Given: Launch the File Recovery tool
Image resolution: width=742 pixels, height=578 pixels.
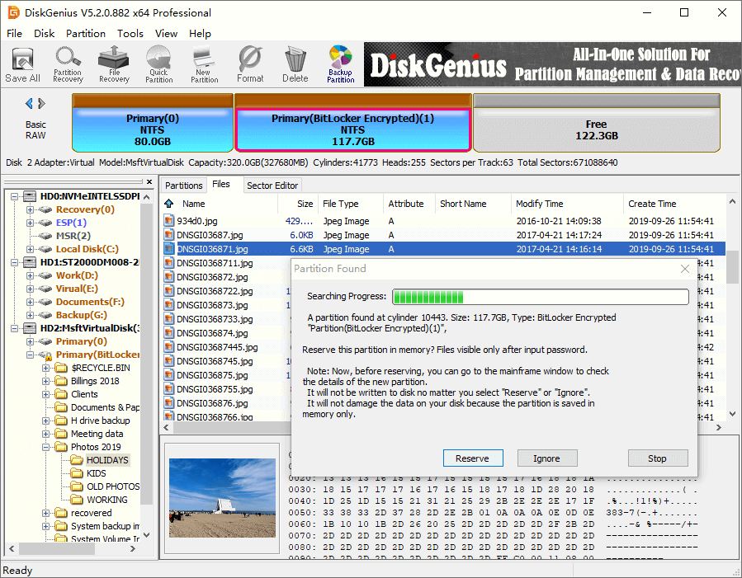Looking at the screenshot, I should click(114, 64).
